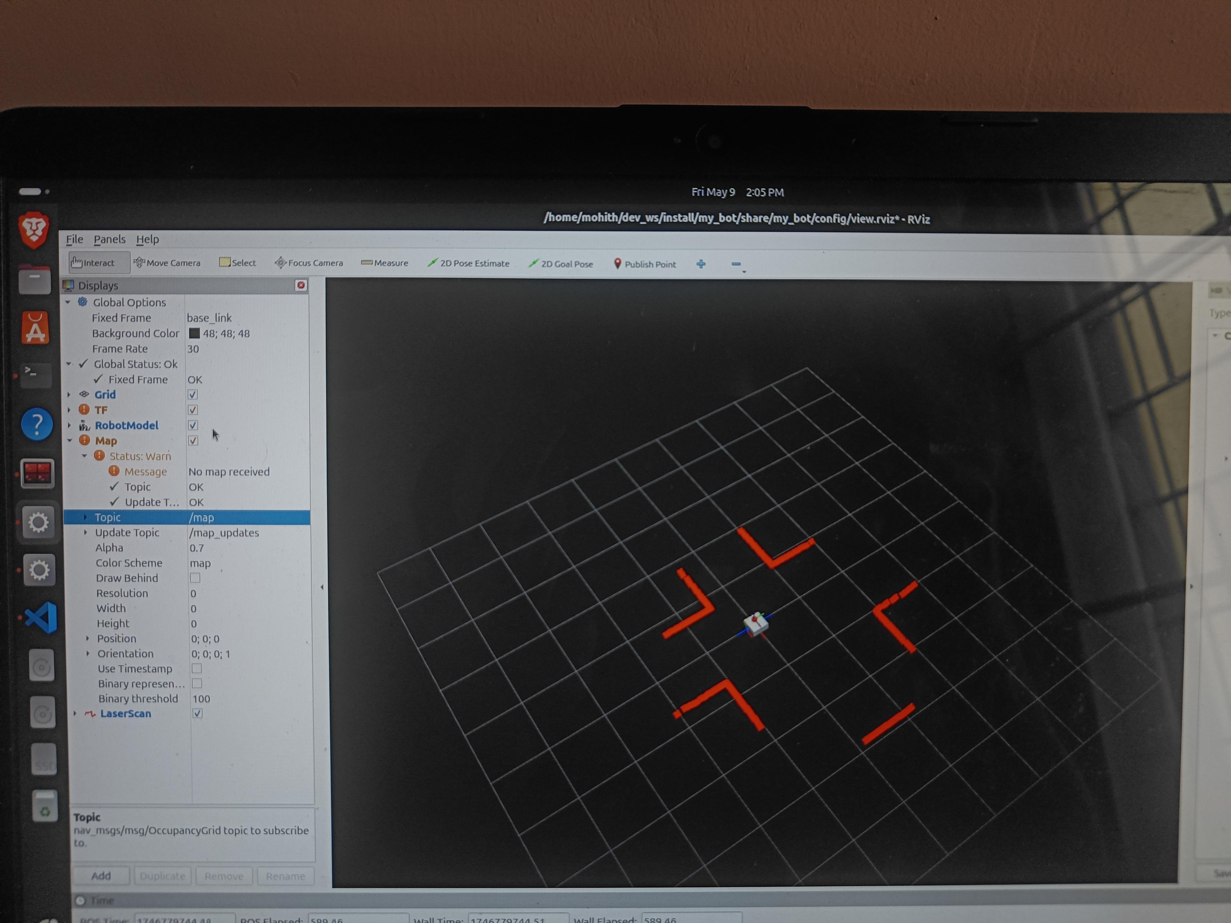Click the Background Color swatch
The width and height of the screenshot is (1231, 923).
(x=194, y=333)
